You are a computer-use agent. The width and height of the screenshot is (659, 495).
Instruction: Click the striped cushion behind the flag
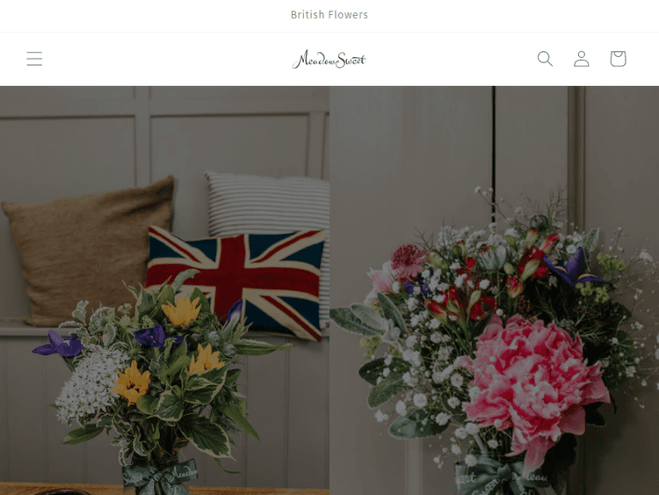(x=269, y=202)
